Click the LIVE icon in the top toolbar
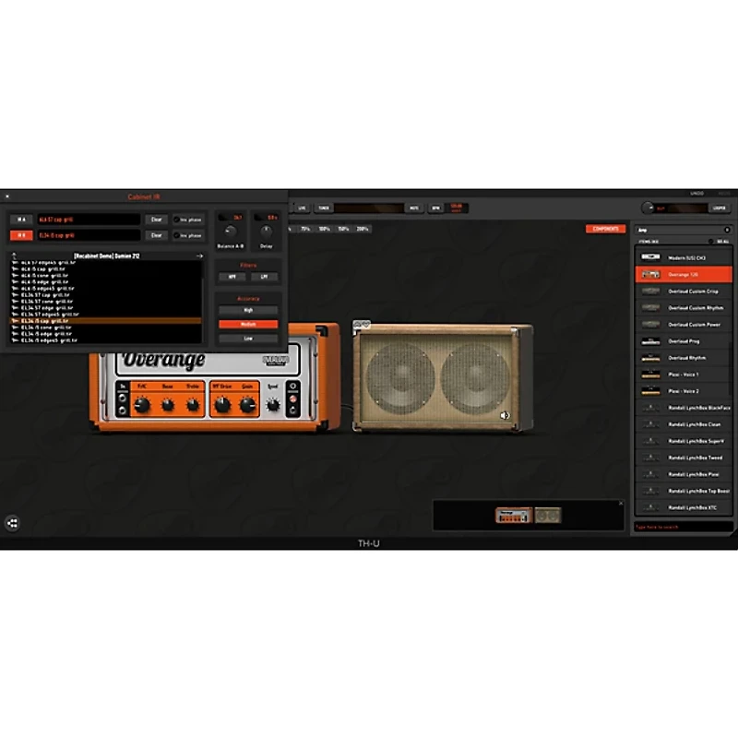The width and height of the screenshot is (738, 738). (x=301, y=206)
